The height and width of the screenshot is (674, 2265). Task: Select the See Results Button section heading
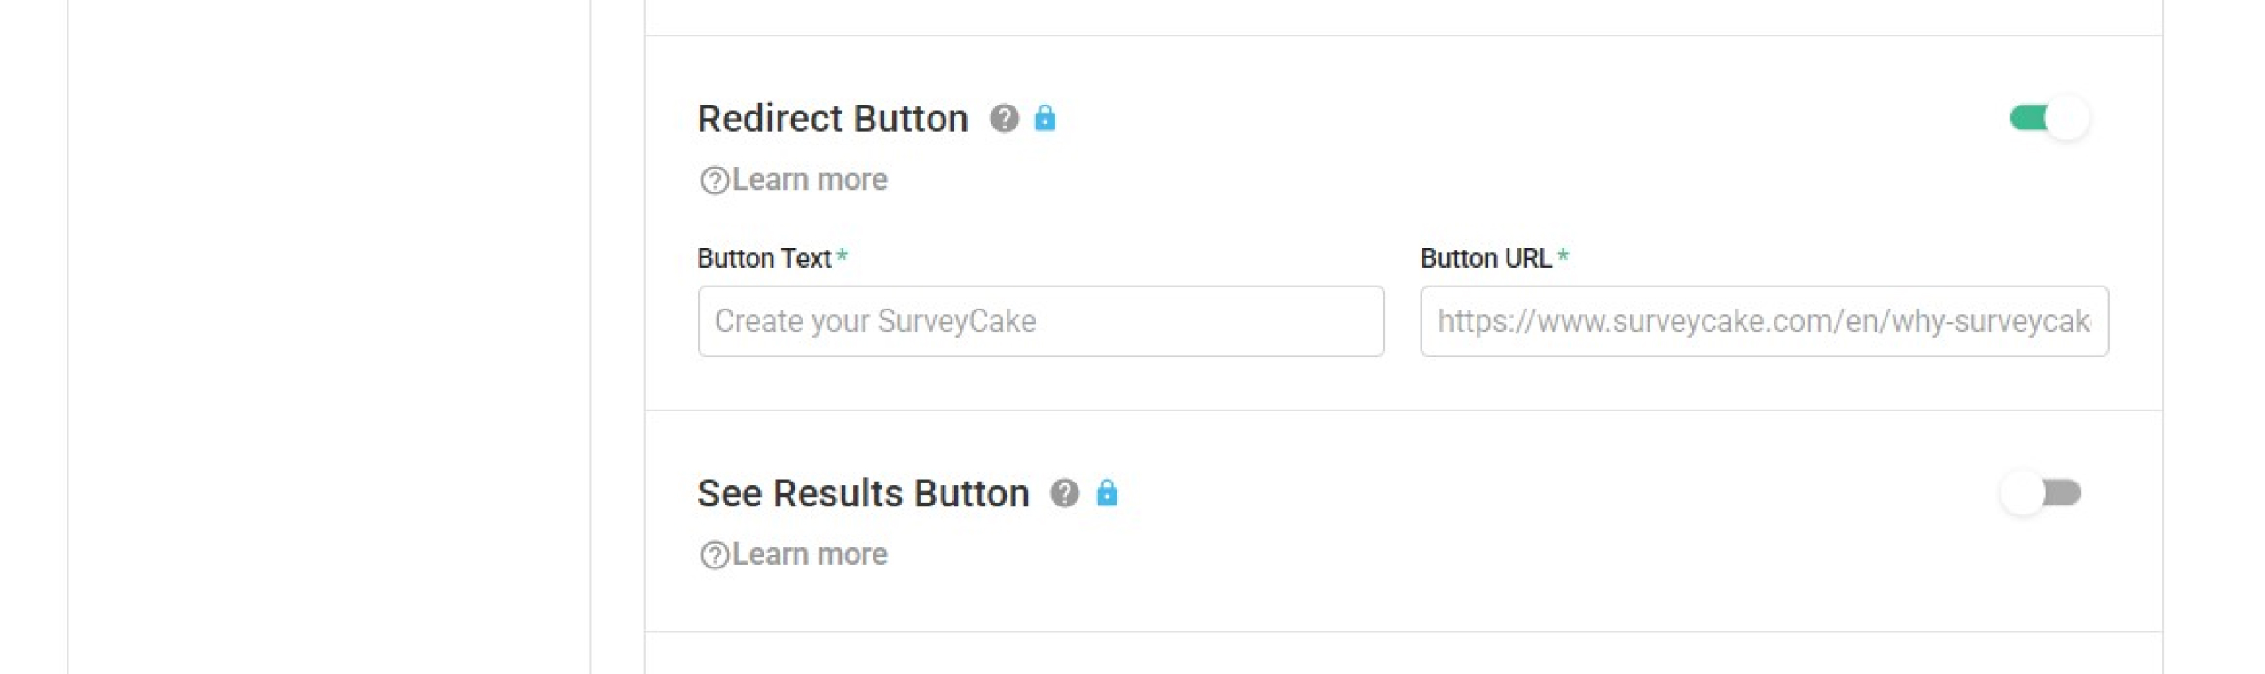[x=863, y=493]
